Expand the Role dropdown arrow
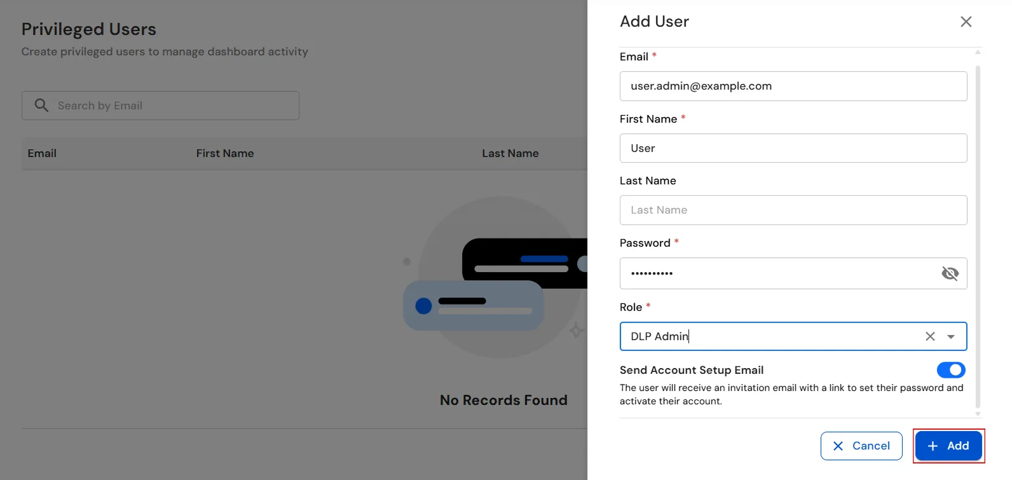The height and width of the screenshot is (480, 1012). pyautogui.click(x=951, y=336)
